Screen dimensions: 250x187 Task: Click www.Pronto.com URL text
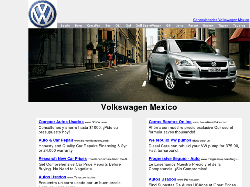coord(188,180)
